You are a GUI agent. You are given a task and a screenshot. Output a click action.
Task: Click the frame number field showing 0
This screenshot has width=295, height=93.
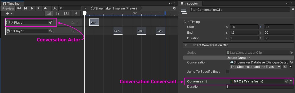click(x=70, y=8)
